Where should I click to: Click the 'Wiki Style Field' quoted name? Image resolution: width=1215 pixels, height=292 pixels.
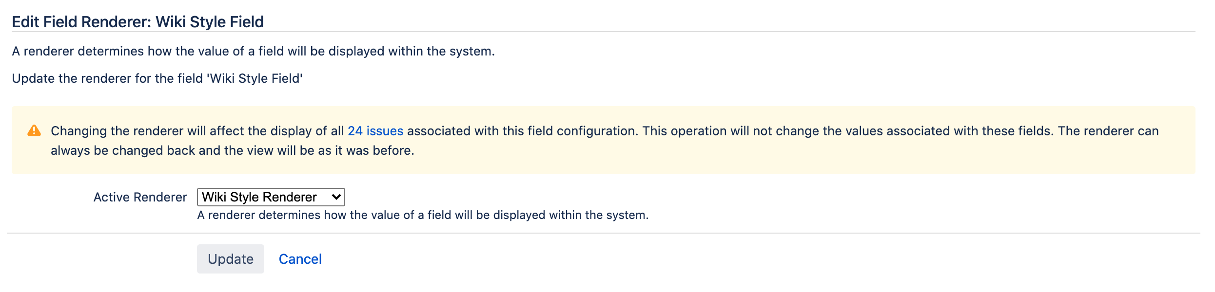click(x=255, y=78)
